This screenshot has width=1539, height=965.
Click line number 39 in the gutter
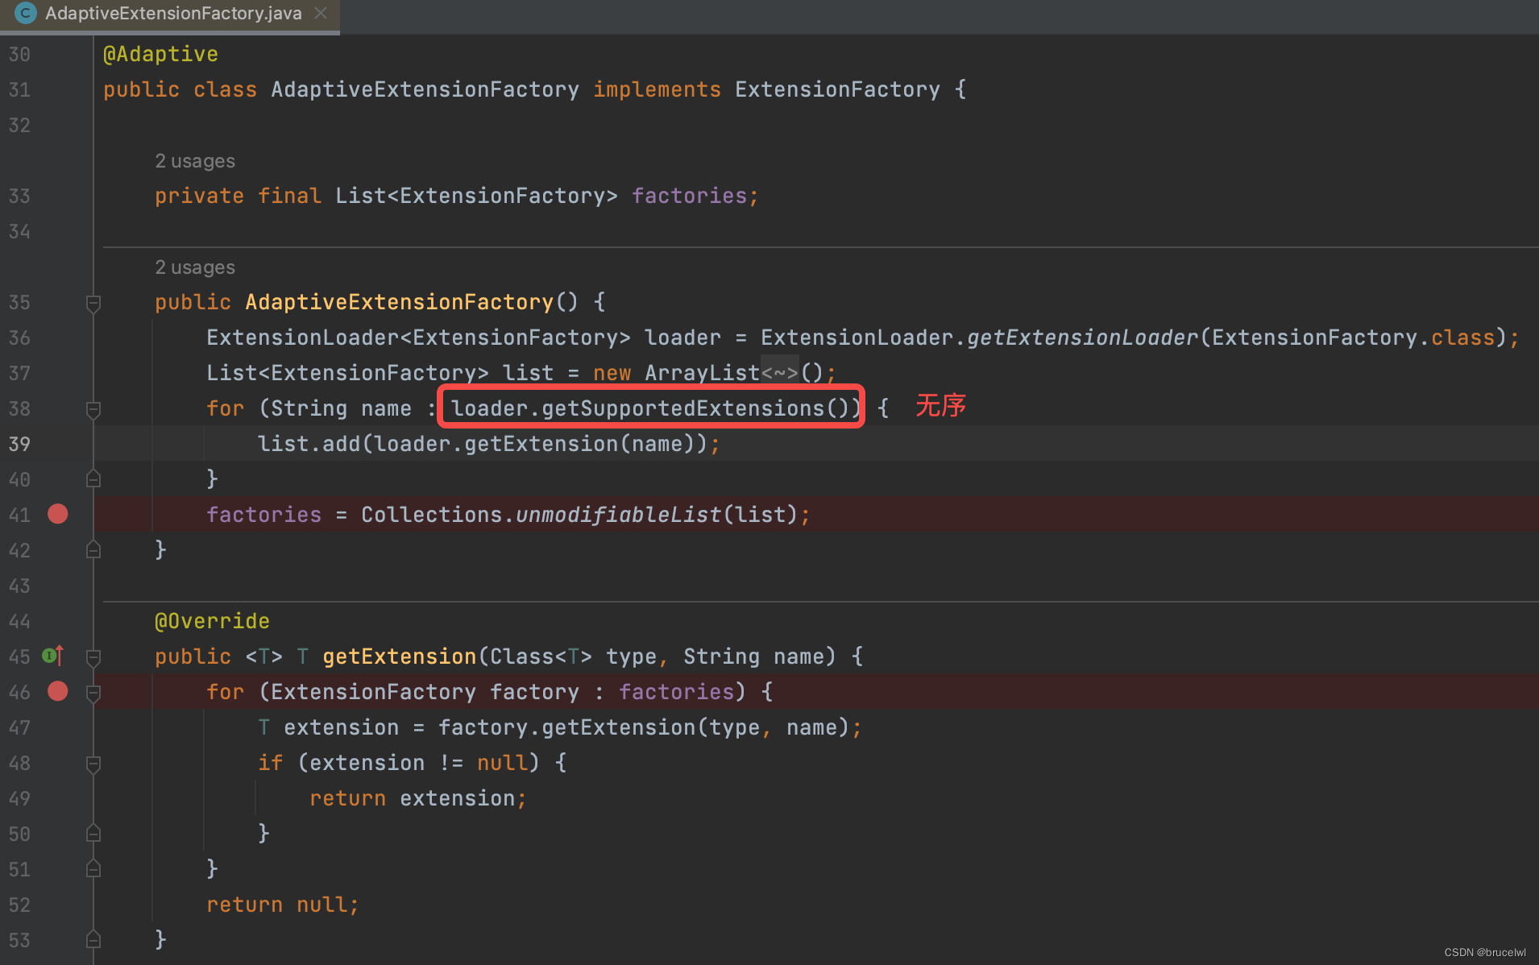coord(19,444)
